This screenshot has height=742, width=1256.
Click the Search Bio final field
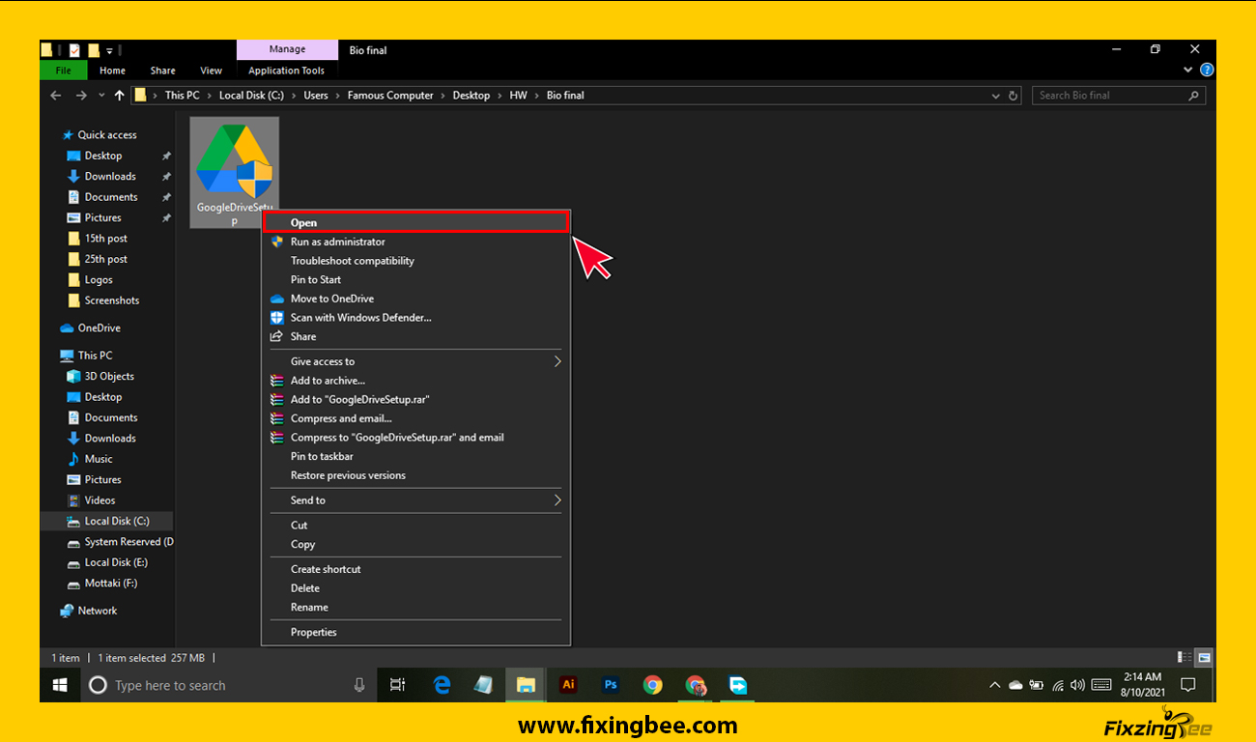tap(1111, 96)
